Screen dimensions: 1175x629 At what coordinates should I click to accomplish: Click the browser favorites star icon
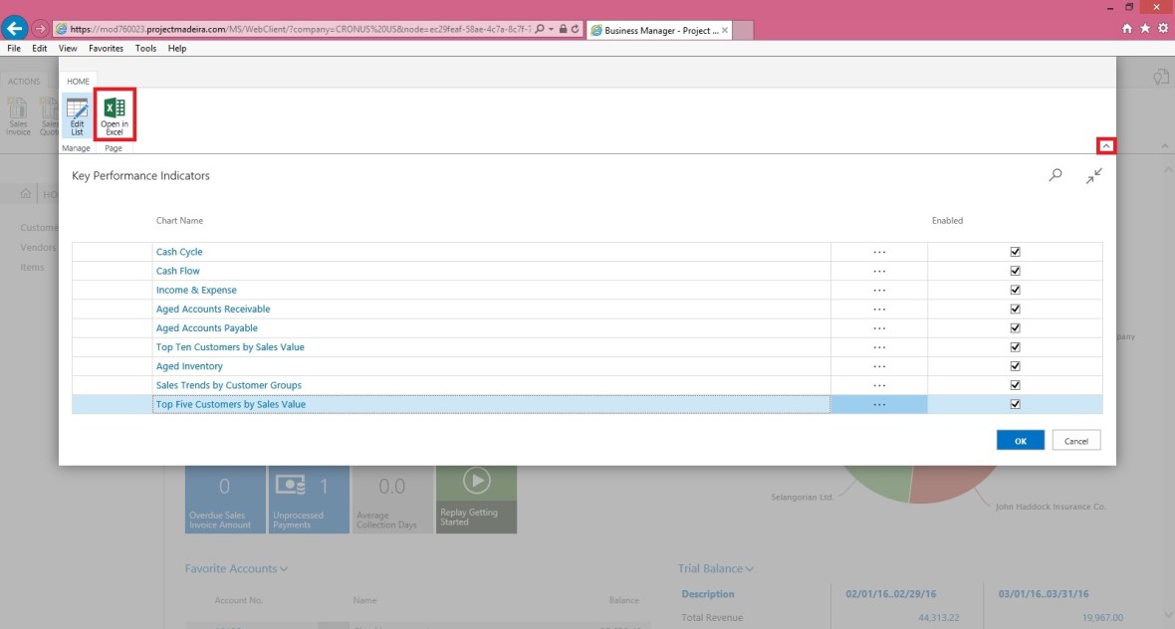tap(1145, 29)
